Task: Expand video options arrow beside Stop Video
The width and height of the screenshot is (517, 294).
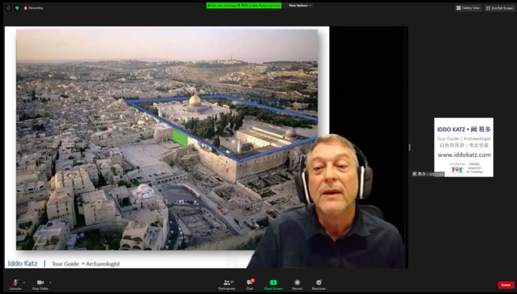Action: tap(50, 283)
